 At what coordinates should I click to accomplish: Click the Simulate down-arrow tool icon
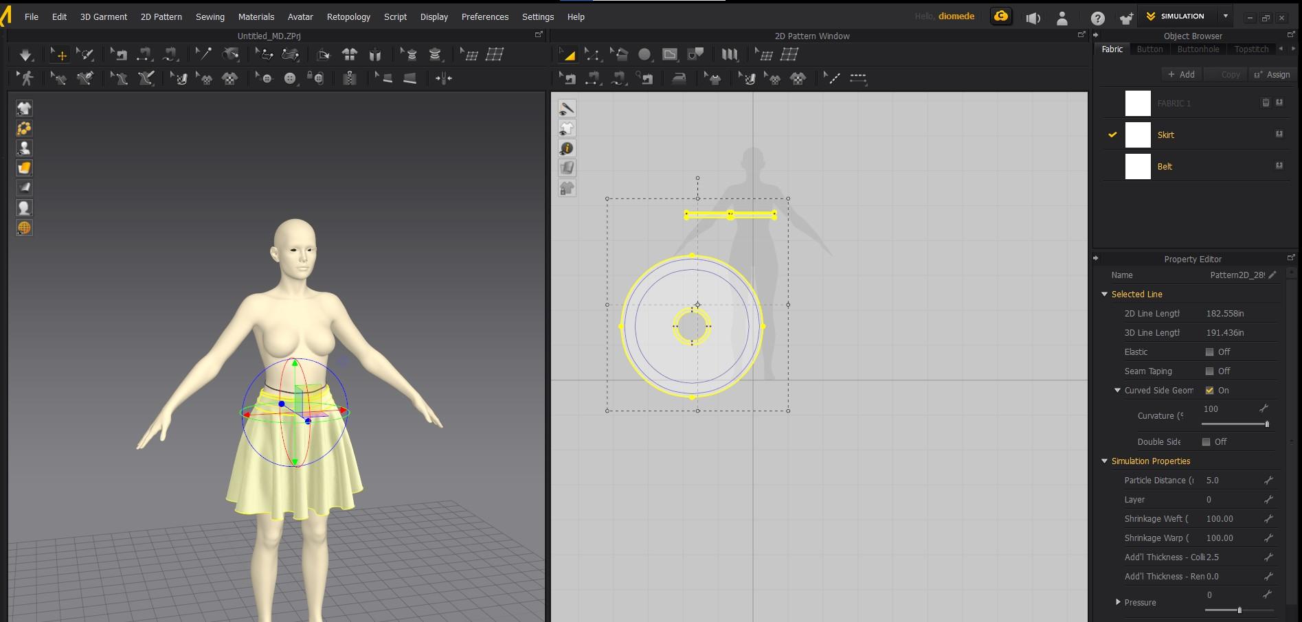point(25,55)
